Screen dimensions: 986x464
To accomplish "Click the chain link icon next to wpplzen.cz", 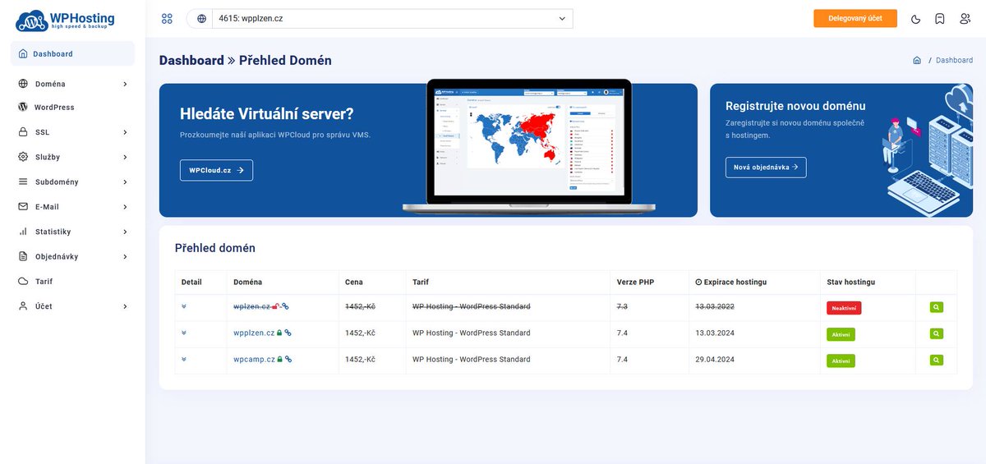I will 288,333.
